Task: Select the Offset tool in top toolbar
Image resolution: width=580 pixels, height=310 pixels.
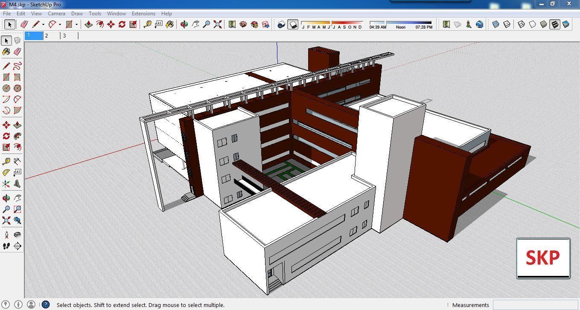Action: 100,24
